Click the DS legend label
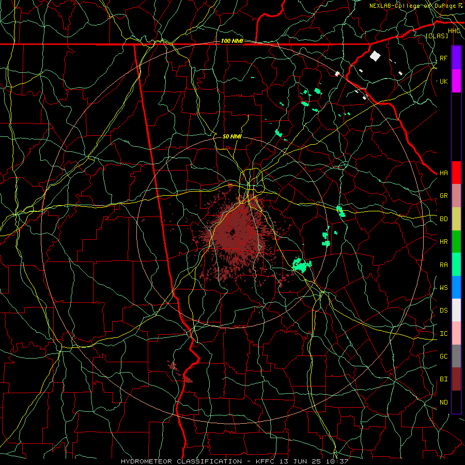 click(x=443, y=311)
